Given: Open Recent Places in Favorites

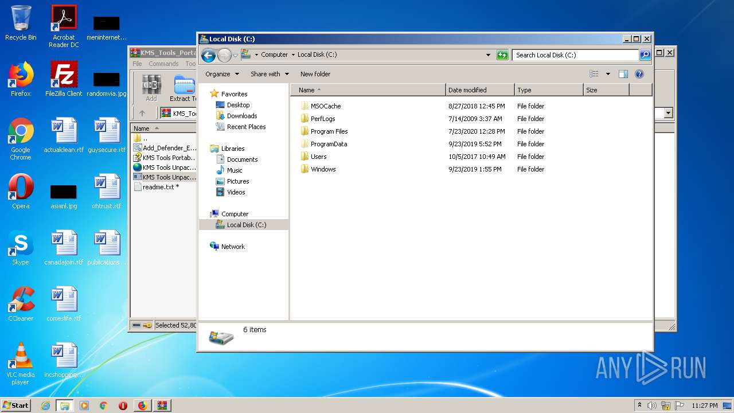Looking at the screenshot, I should coord(241,127).
